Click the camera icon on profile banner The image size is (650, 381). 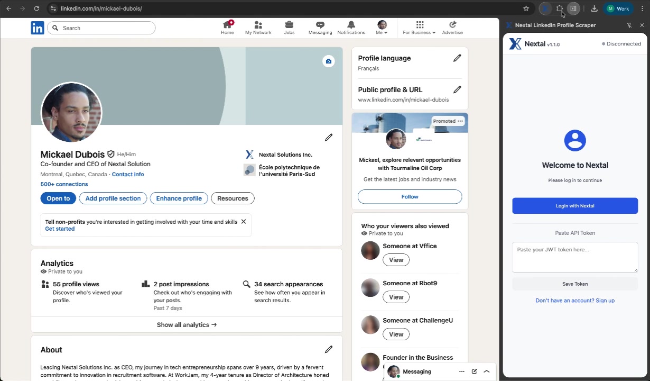pos(328,61)
